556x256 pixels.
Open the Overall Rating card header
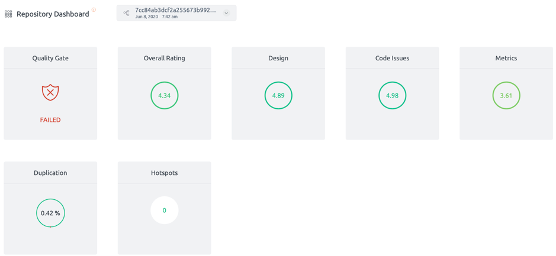point(164,58)
